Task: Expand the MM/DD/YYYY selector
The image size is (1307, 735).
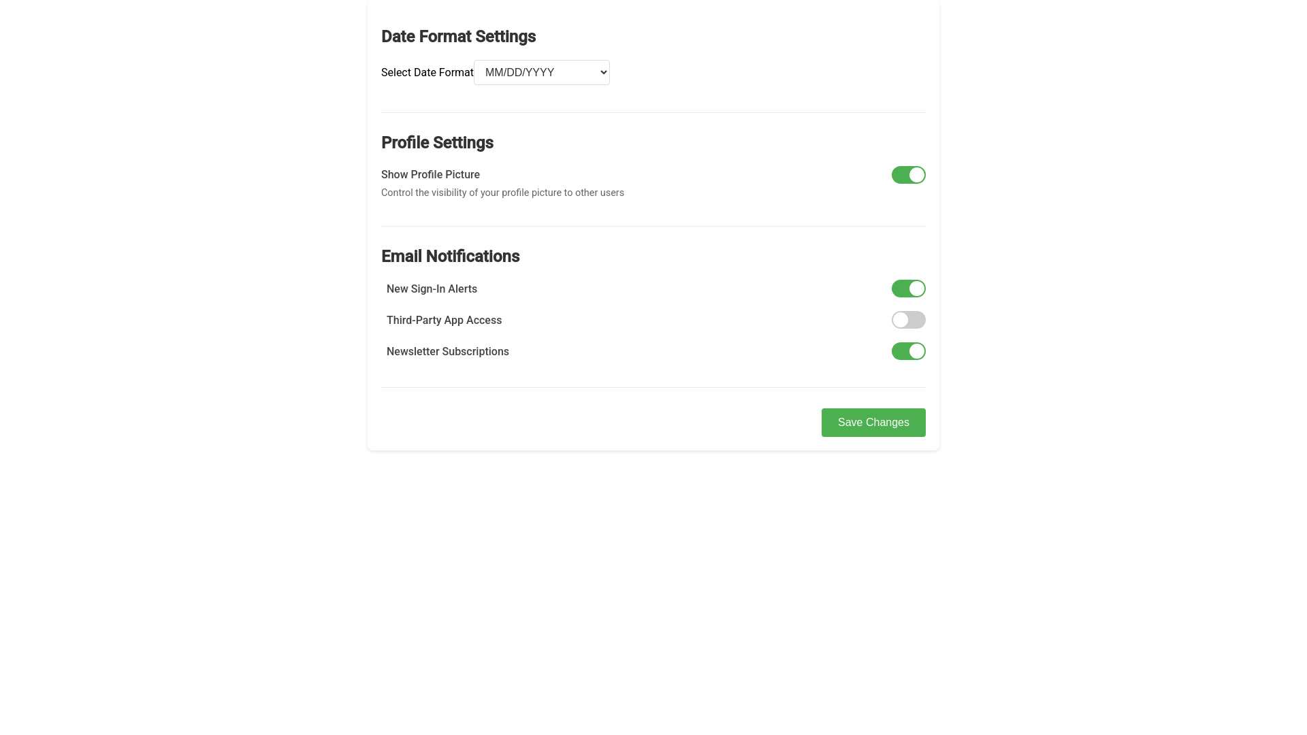Action: click(x=541, y=72)
